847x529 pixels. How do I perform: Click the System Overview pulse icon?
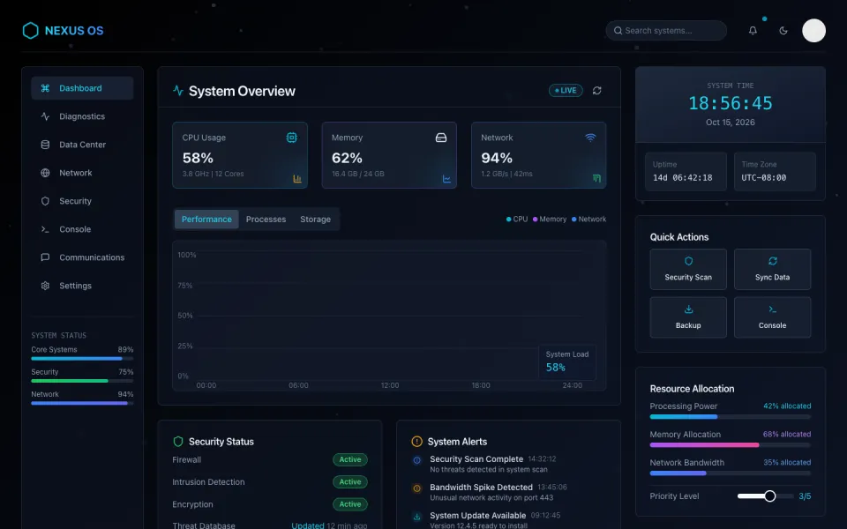click(x=178, y=90)
